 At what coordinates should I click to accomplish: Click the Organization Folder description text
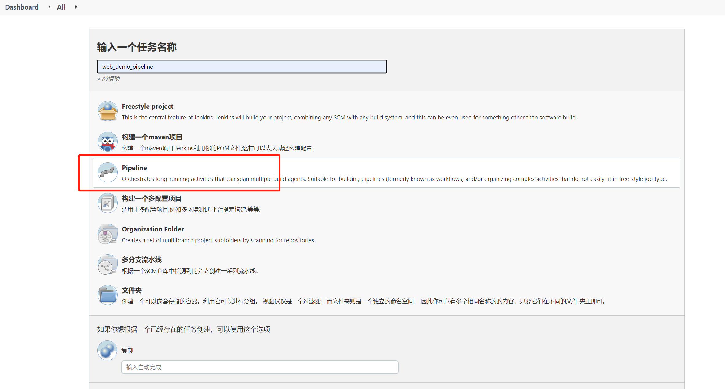[x=219, y=240]
